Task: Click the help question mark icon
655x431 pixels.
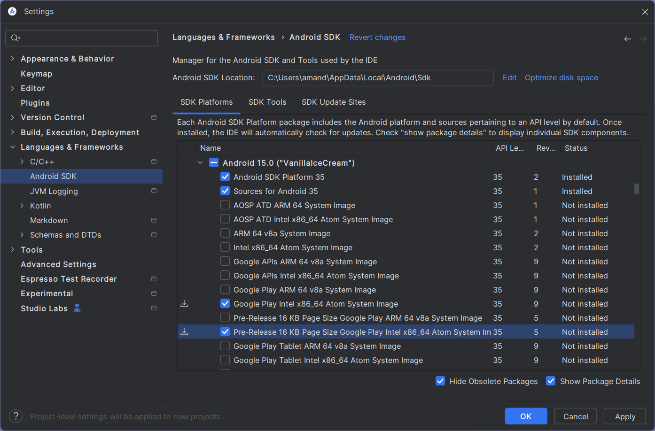Action: click(x=16, y=416)
